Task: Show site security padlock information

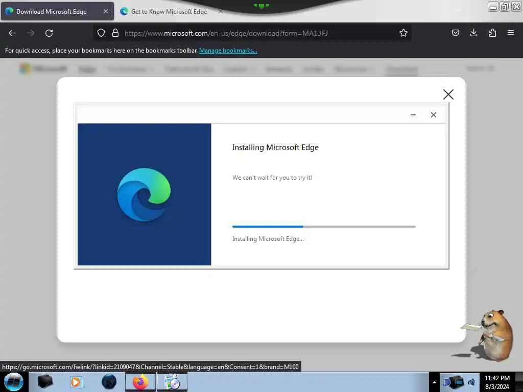Action: coord(115,33)
